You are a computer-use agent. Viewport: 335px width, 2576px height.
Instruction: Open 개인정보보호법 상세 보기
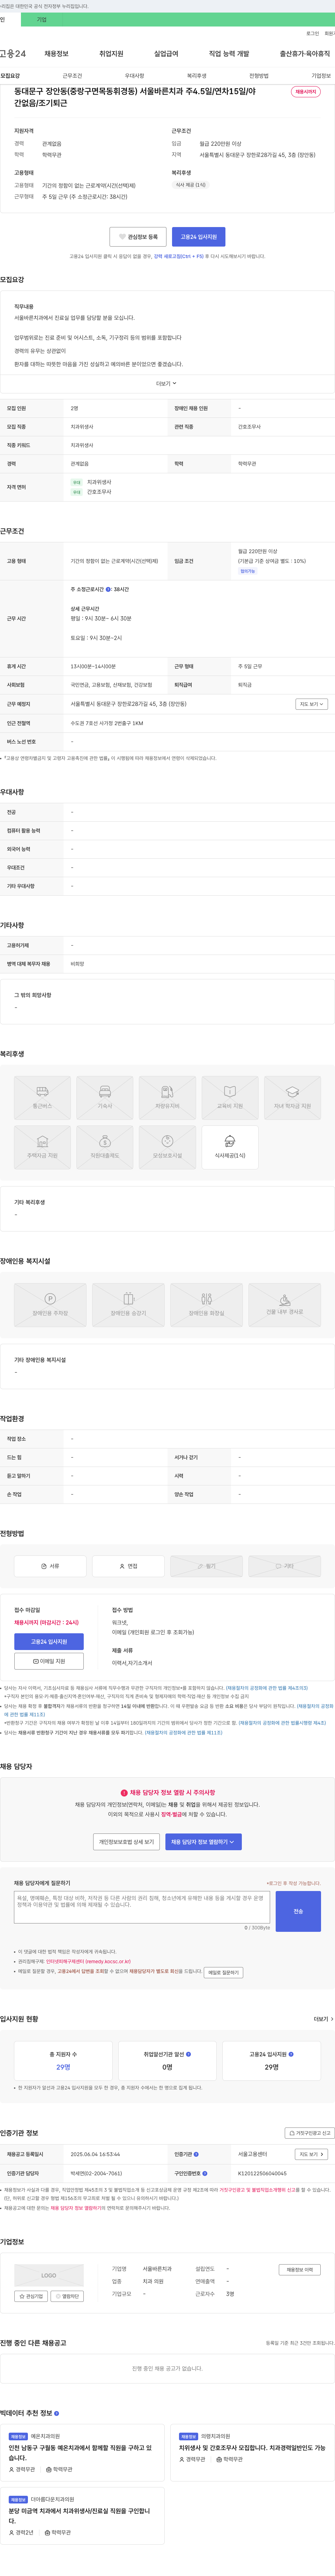[x=126, y=1842]
